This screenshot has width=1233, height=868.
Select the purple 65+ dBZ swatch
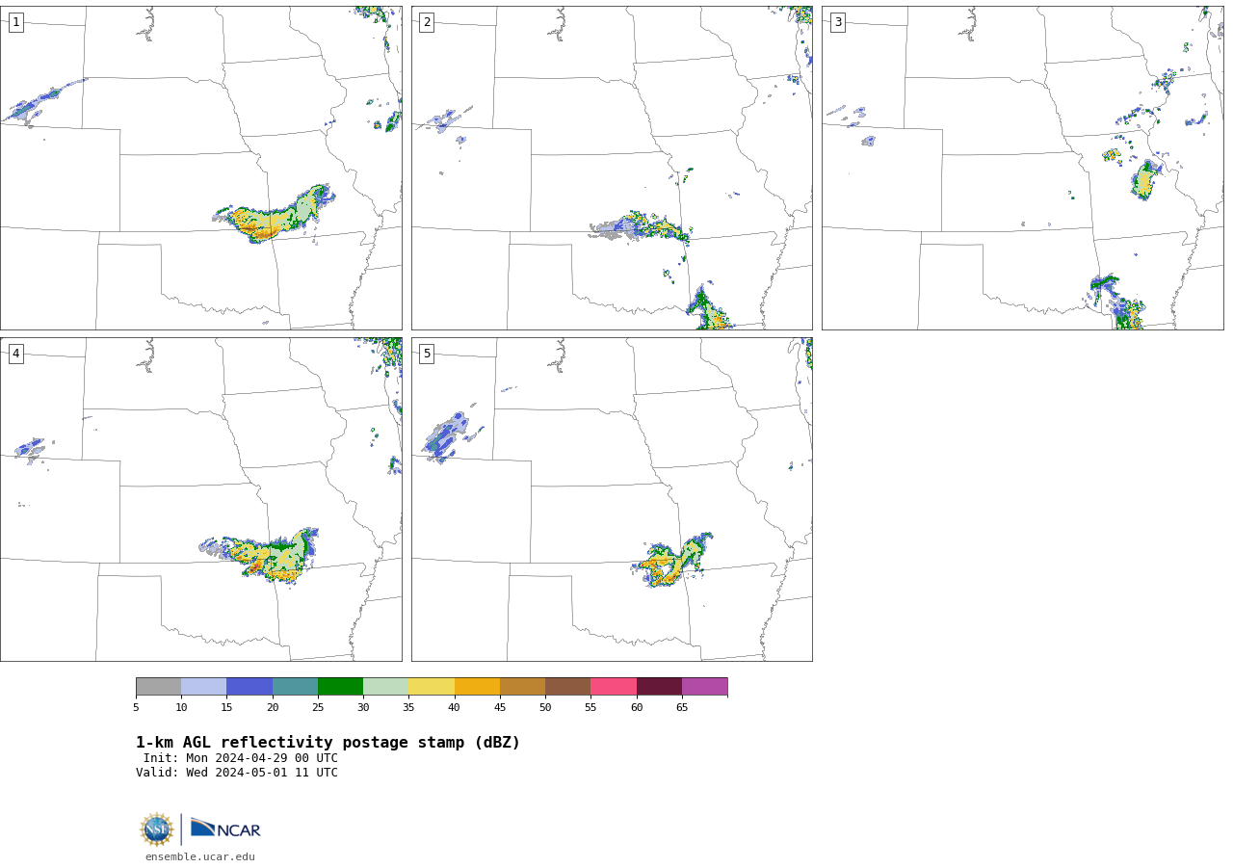click(x=704, y=686)
